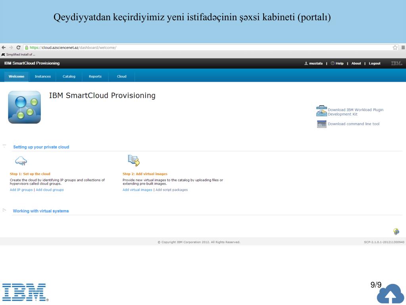Collapse the Setting up private cloud arrow
406x305 pixels.
tap(4, 146)
